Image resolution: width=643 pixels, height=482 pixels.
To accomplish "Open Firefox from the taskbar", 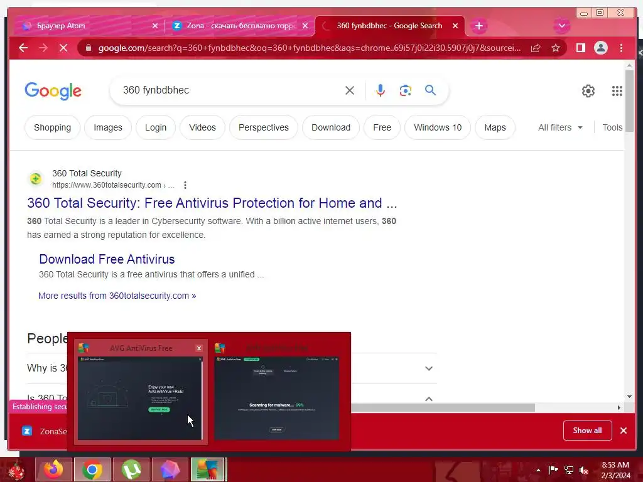I will click(53, 469).
